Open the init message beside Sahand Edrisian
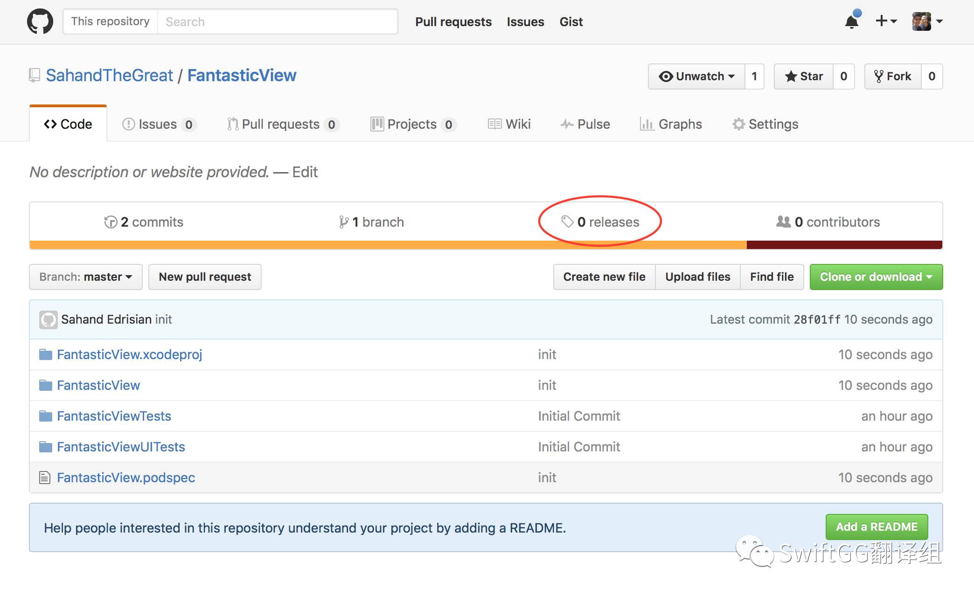 [x=164, y=319]
